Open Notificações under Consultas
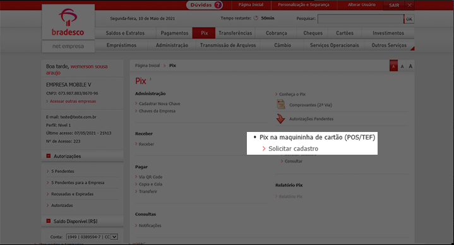 coord(150,225)
